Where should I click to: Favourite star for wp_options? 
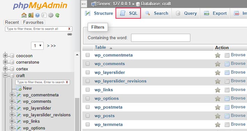click(x=217, y=98)
